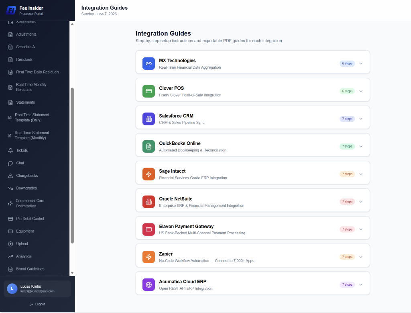Click the Brand Guidelines document icon

[x=10, y=269]
